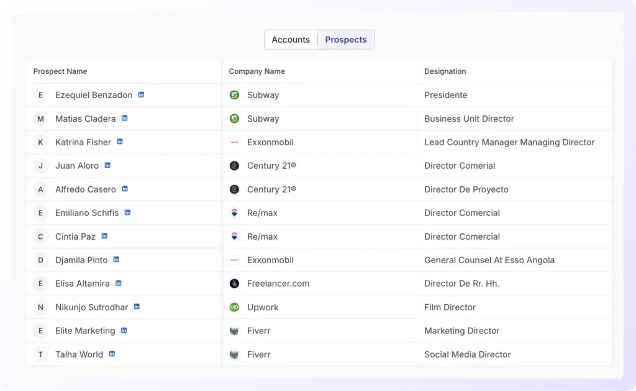Select the Subway logo in the first row
The width and height of the screenshot is (636, 391).
pyautogui.click(x=234, y=95)
